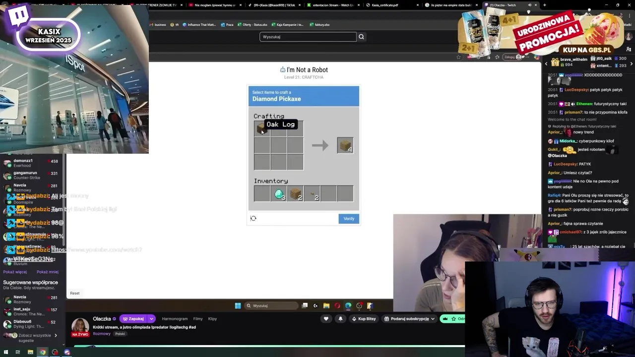Open the Harmonogram tab of the channel

pos(175,319)
